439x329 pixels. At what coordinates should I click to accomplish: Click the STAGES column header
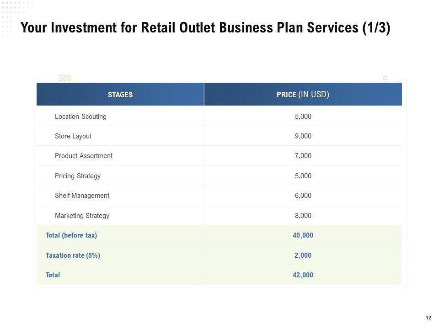(x=120, y=95)
